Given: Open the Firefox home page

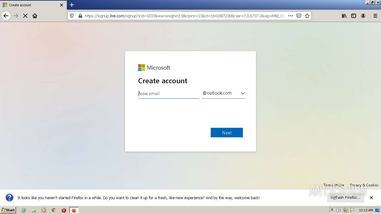Looking at the screenshot, I should tap(35, 16).
